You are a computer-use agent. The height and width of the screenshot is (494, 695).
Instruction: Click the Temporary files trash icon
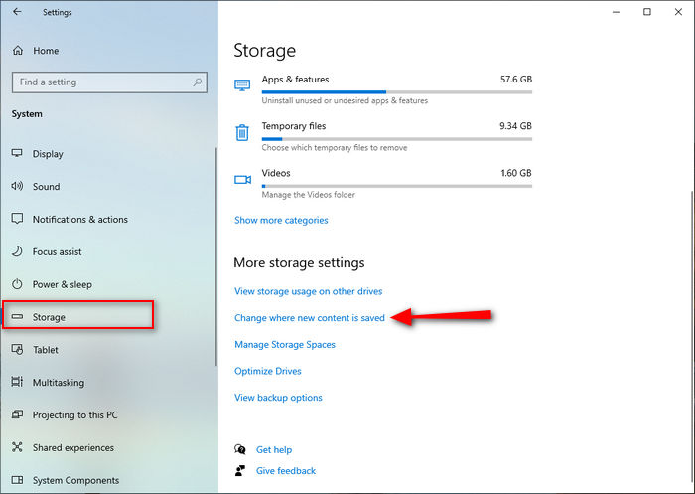[x=242, y=133]
